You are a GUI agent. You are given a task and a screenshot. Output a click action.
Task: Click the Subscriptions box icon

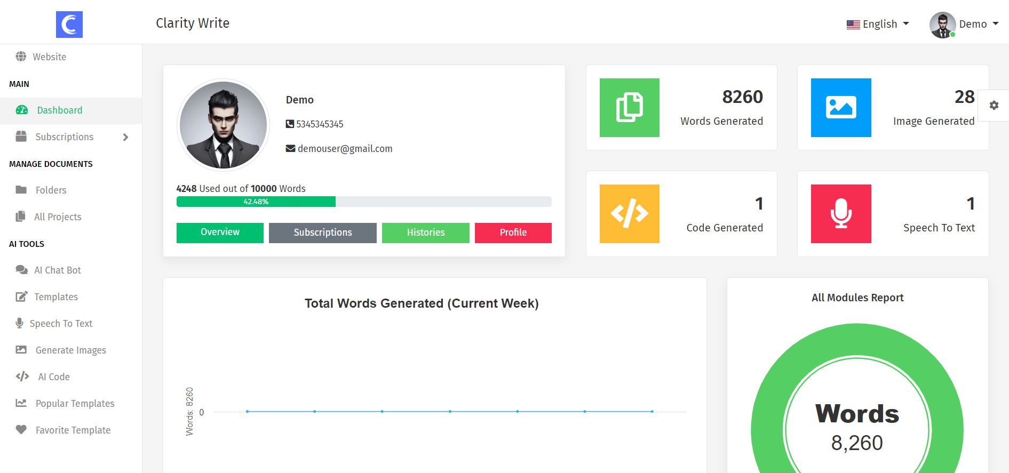coord(21,137)
